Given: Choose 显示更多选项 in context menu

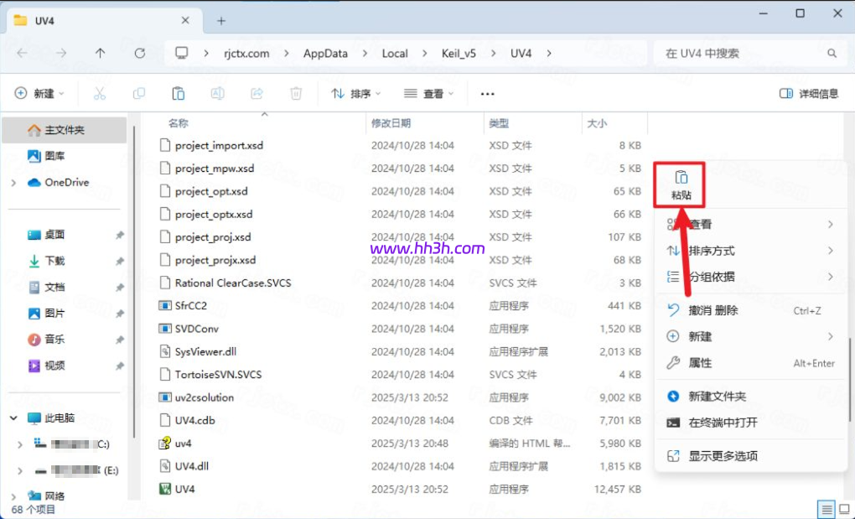Looking at the screenshot, I should [723, 456].
